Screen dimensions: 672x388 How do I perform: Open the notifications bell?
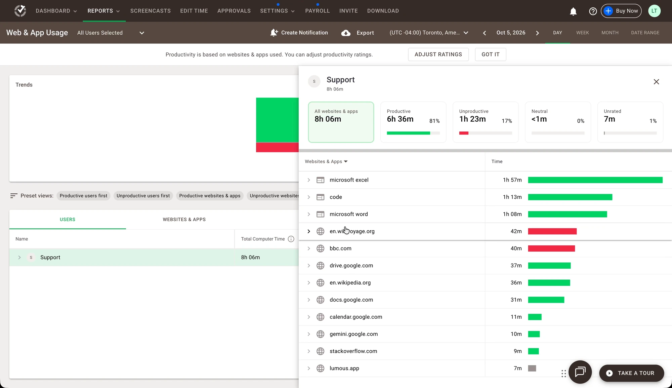pyautogui.click(x=573, y=11)
